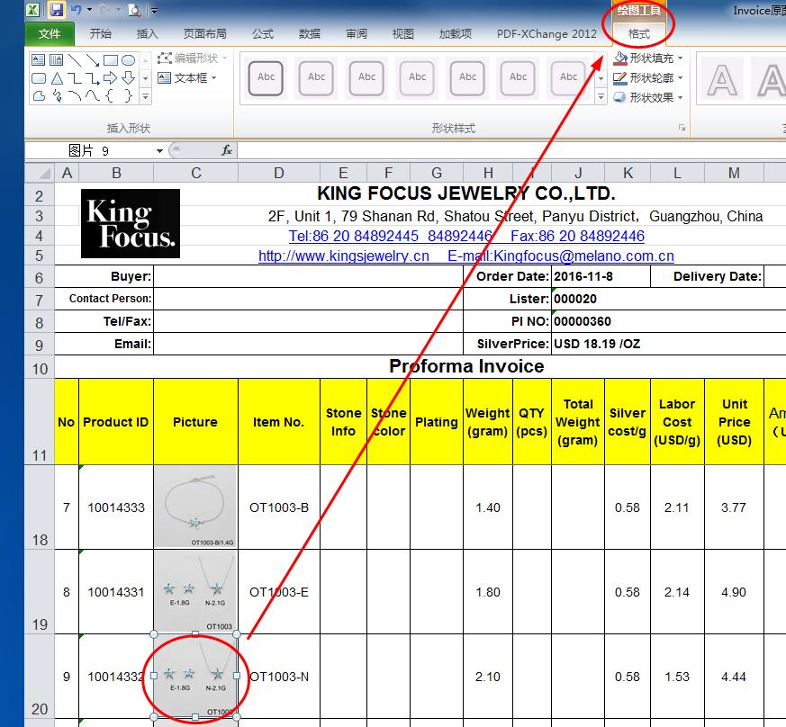Switch to the 审阅 Review tab

(x=357, y=33)
